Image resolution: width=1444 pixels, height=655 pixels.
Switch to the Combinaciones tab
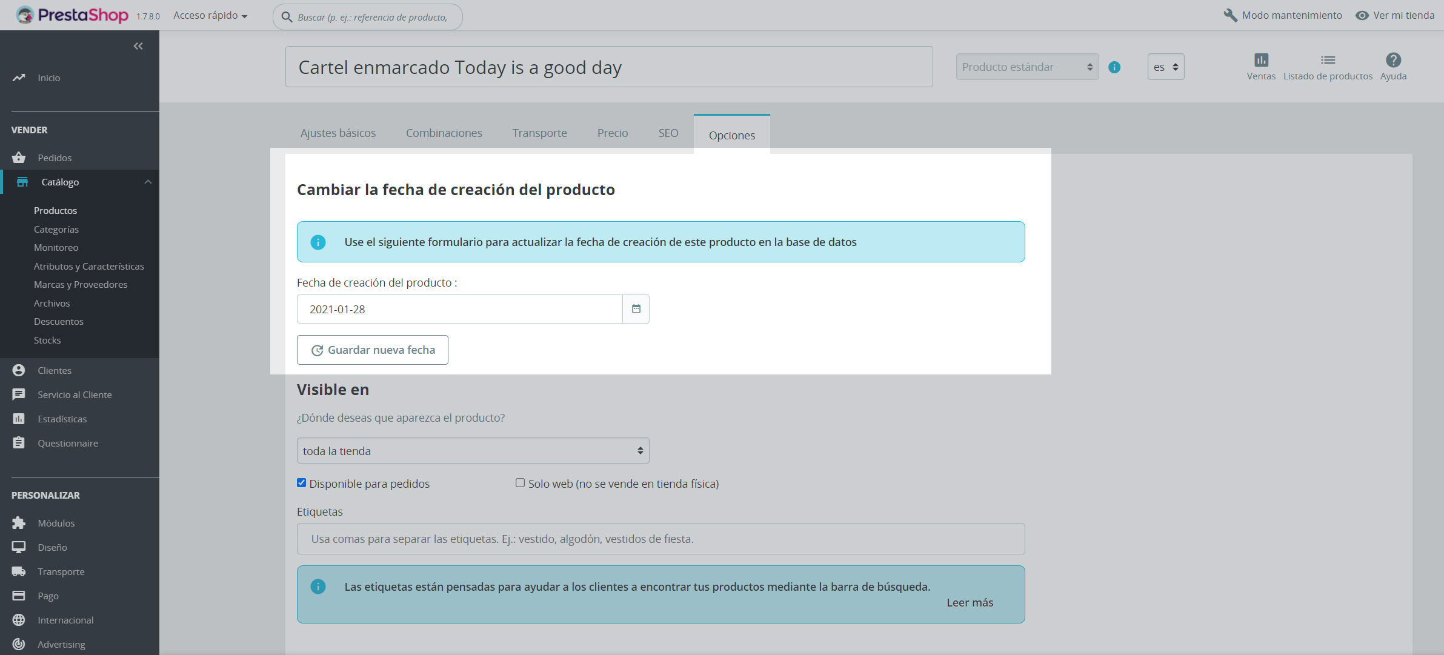click(444, 133)
